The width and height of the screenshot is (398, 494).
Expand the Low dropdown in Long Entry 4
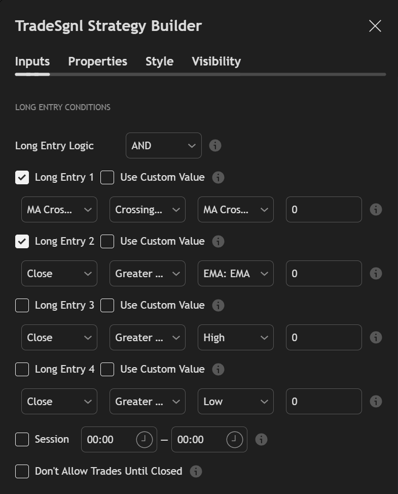coord(235,401)
